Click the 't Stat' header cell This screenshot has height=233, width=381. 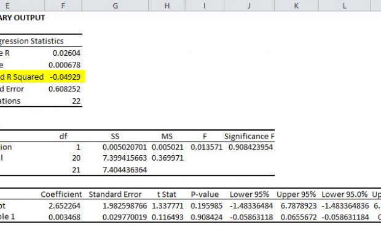click(167, 194)
